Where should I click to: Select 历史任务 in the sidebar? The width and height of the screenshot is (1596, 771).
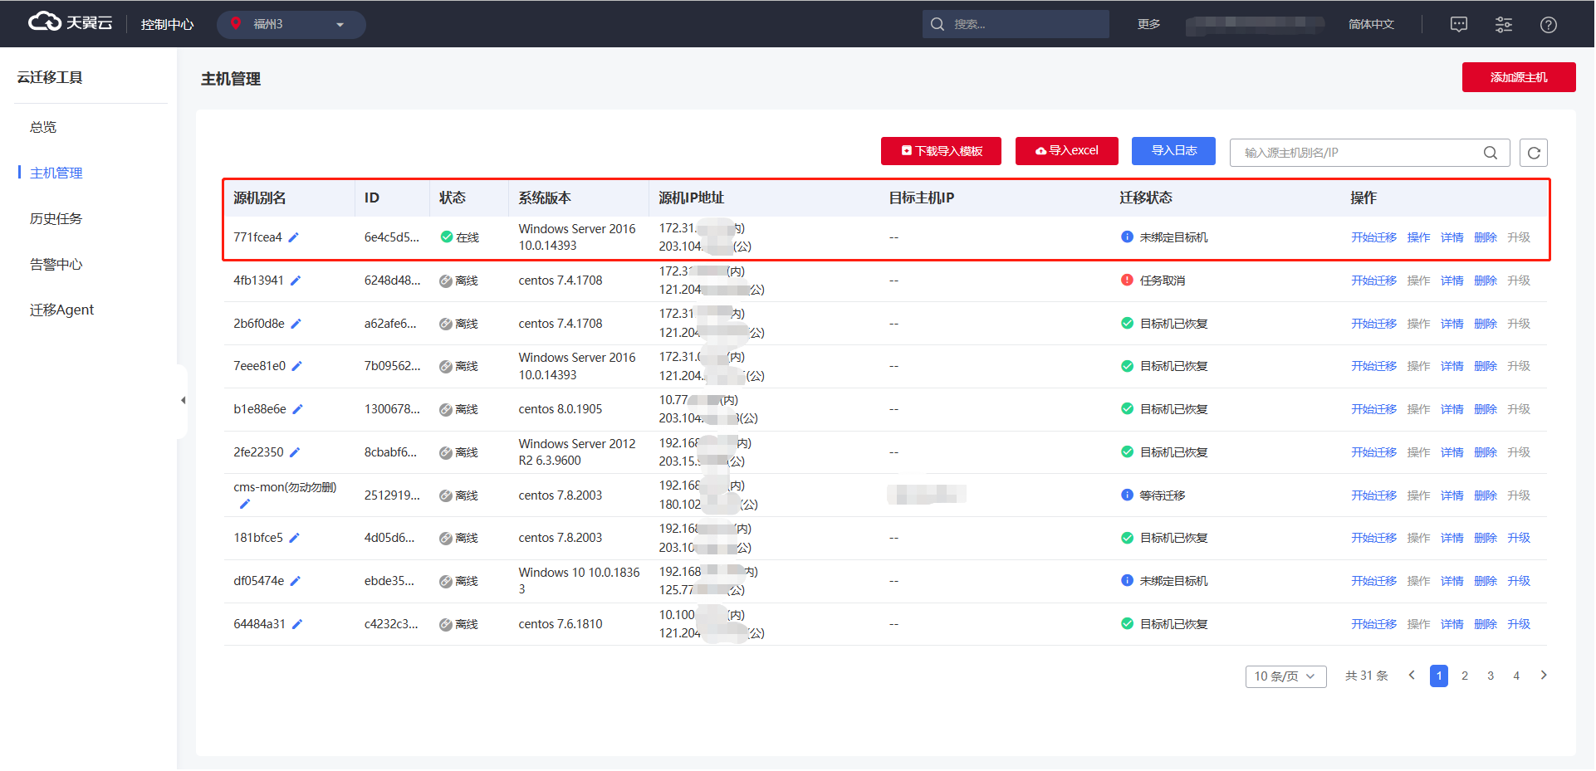coord(56,219)
